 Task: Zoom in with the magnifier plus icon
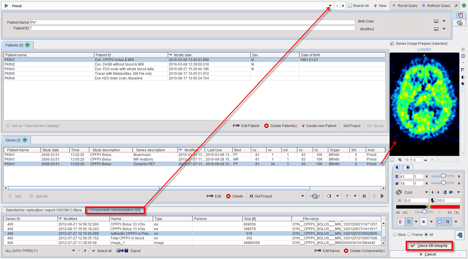(400, 160)
